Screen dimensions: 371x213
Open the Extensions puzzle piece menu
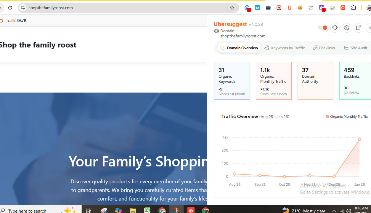pyautogui.click(x=354, y=8)
